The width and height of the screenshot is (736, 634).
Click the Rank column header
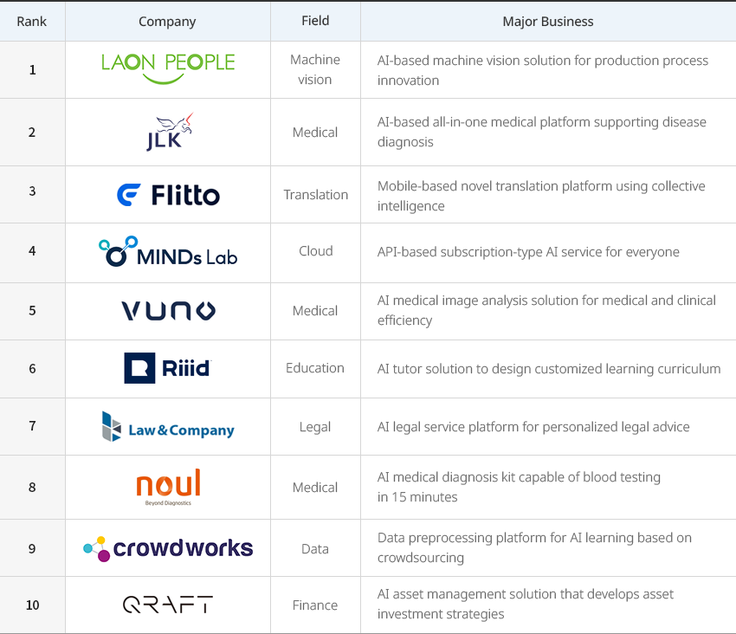[x=32, y=22]
